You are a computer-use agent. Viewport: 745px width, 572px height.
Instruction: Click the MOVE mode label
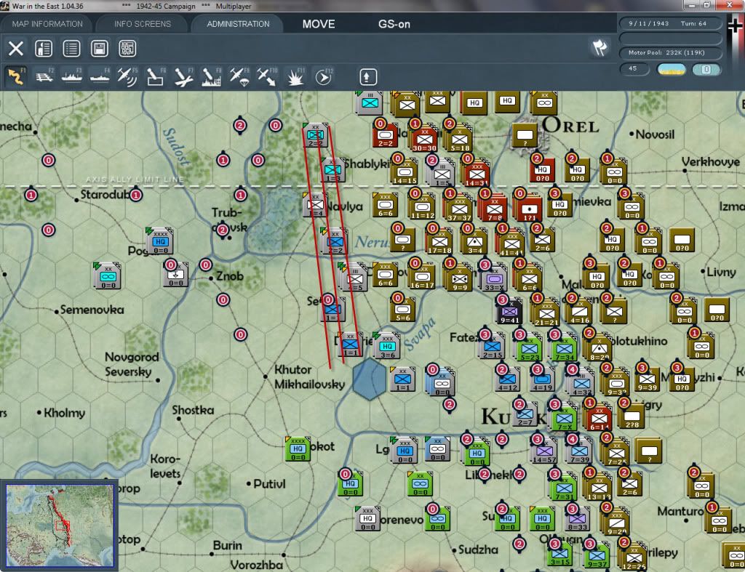(x=319, y=24)
